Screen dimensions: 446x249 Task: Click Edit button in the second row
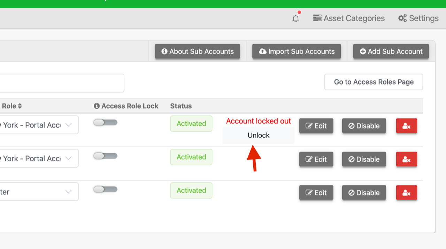pos(316,159)
